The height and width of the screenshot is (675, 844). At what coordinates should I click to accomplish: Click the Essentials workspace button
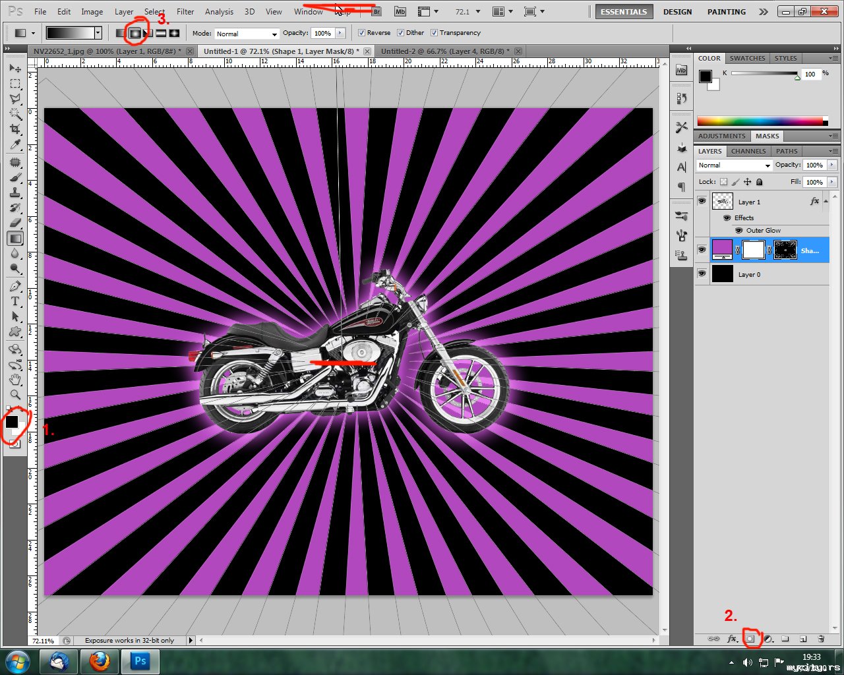pos(623,12)
